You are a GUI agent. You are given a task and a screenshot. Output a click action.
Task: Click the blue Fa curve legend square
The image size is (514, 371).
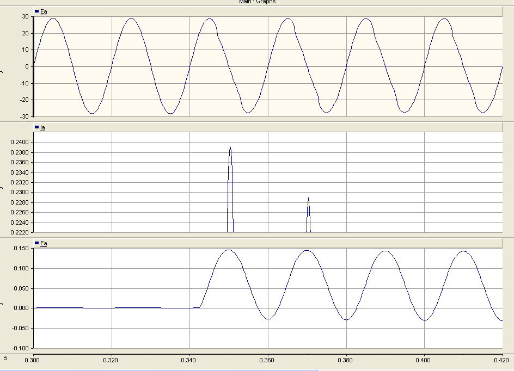(36, 243)
